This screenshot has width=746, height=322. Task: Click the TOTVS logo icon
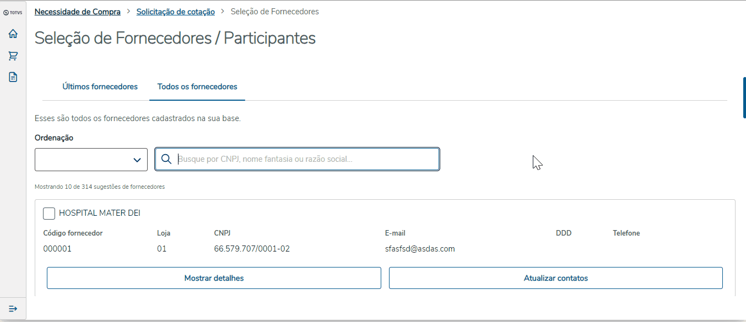[13, 12]
